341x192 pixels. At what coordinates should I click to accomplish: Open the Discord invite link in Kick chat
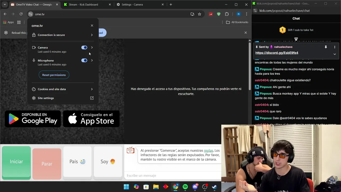point(277,53)
